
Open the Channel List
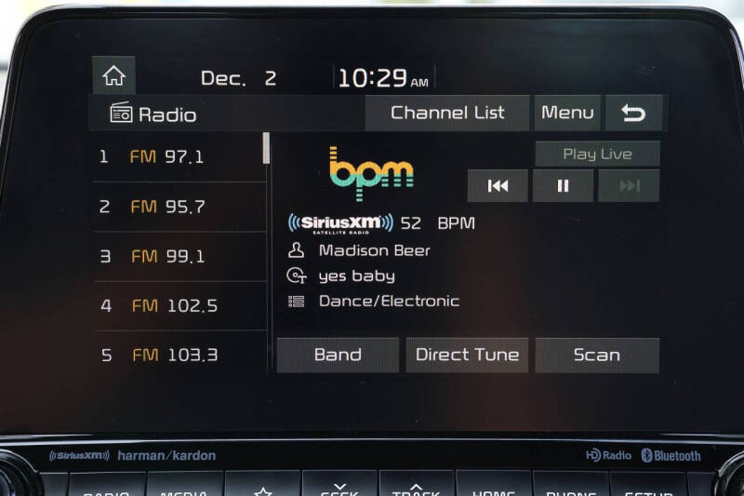click(x=447, y=113)
